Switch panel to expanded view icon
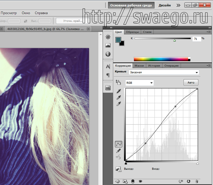 (x=125, y=181)
